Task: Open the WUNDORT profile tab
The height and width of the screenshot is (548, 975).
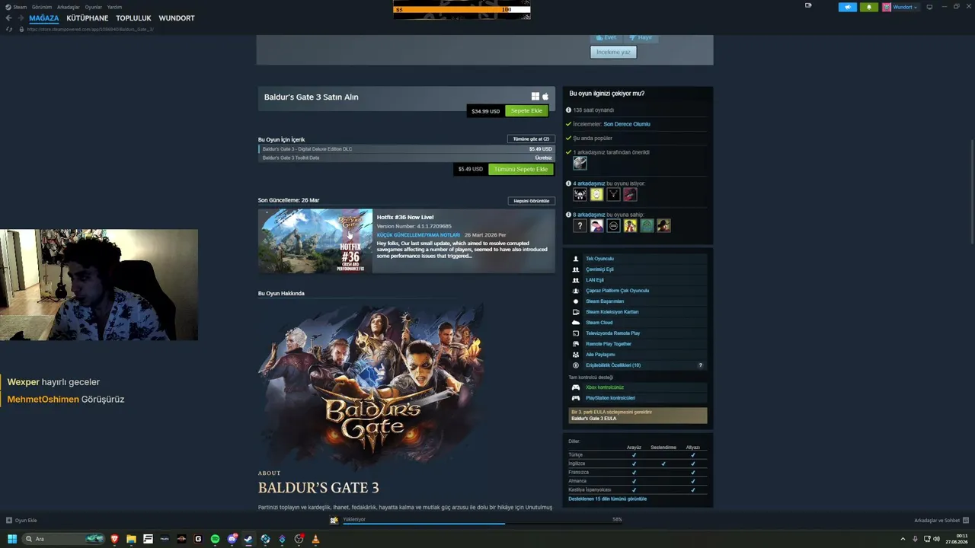Action: coord(177,18)
